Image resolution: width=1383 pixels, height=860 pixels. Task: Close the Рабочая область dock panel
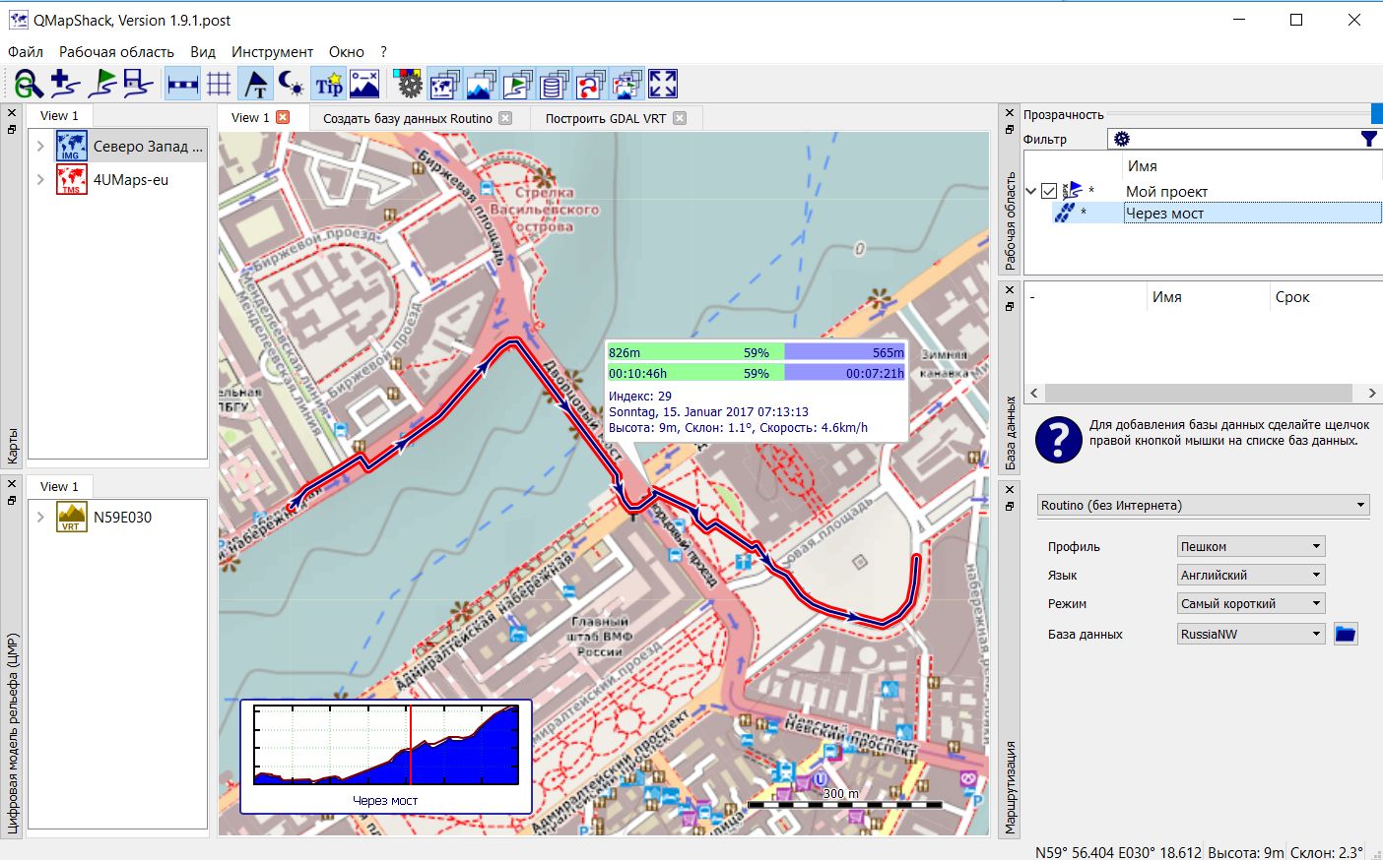click(1010, 113)
